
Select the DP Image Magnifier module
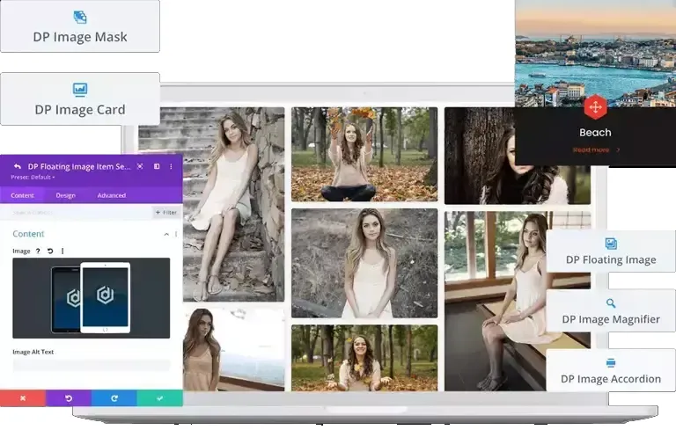pos(611,310)
